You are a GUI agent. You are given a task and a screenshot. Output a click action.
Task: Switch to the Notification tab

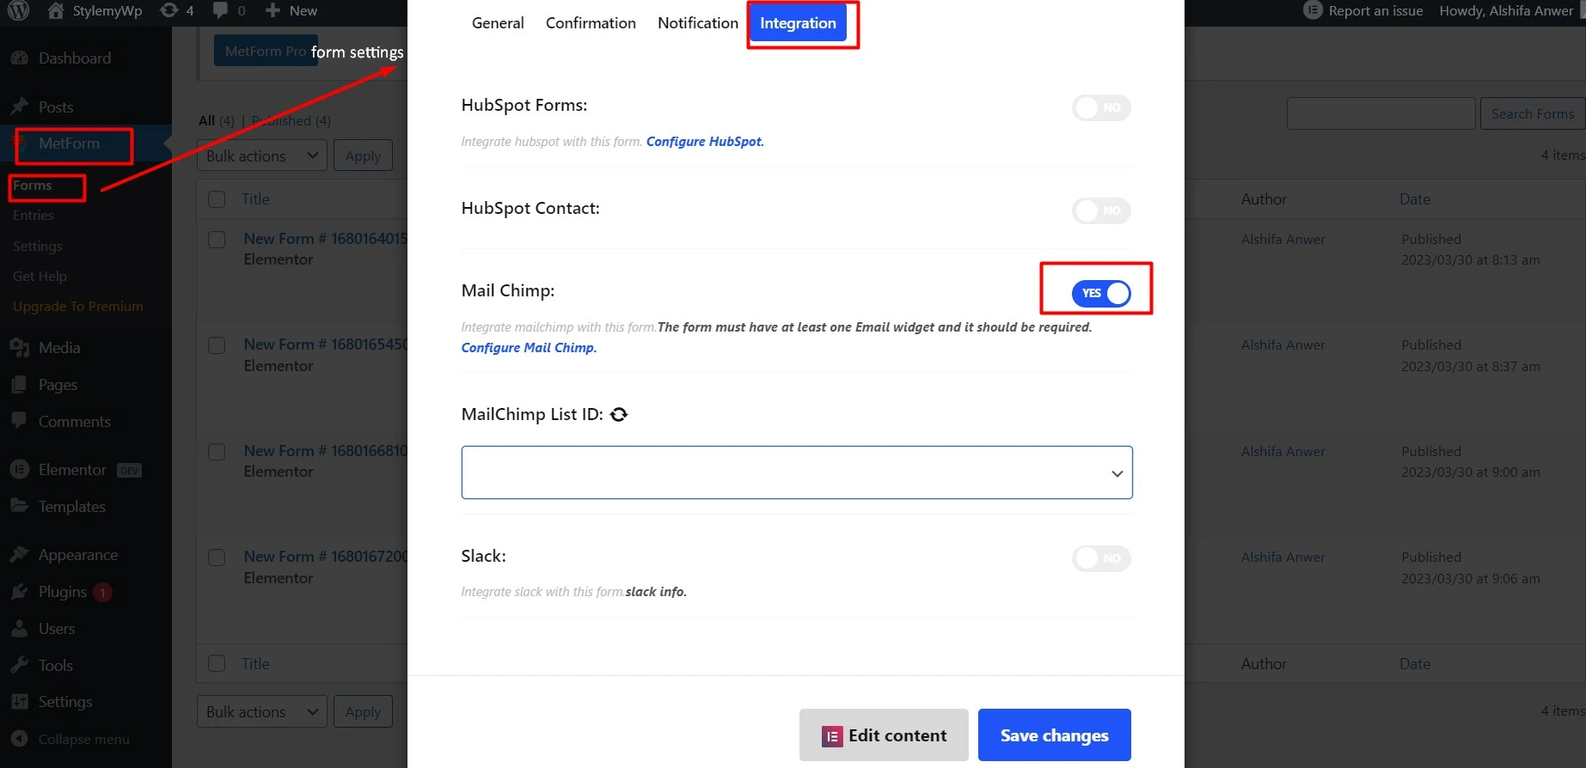pyautogui.click(x=698, y=23)
